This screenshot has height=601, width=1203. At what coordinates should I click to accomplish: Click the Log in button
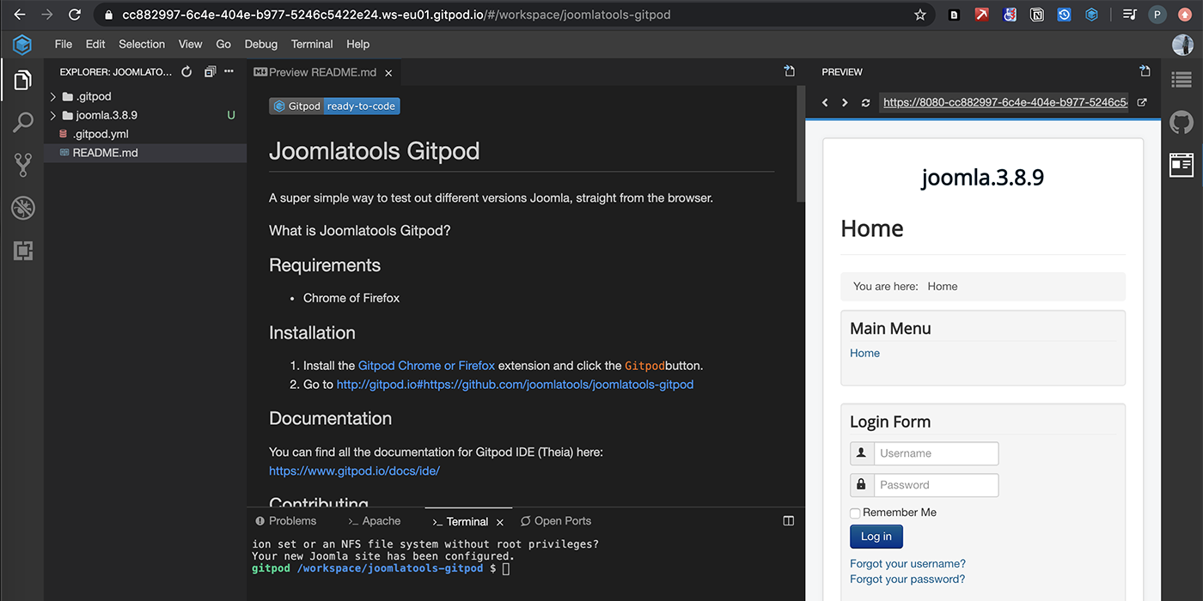(x=876, y=537)
